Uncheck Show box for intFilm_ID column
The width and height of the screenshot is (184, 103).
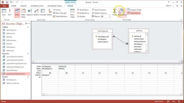coord(66,73)
